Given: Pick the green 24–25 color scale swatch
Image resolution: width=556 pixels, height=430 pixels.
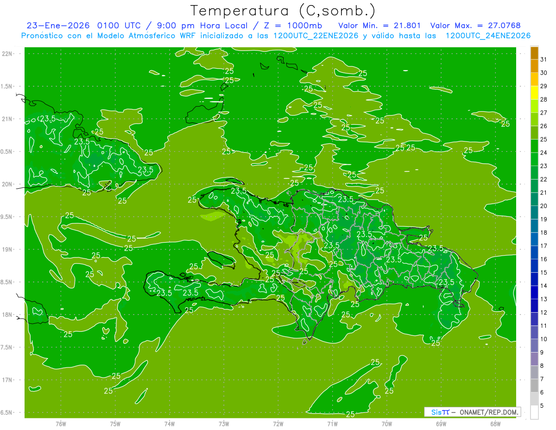Looking at the screenshot, I should [534, 146].
